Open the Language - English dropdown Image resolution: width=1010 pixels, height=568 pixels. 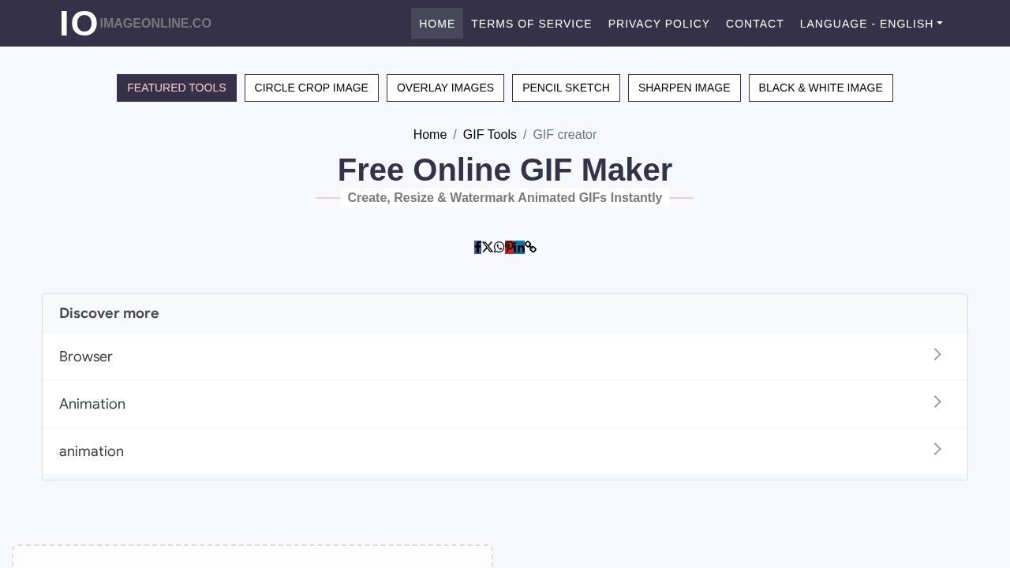[871, 24]
